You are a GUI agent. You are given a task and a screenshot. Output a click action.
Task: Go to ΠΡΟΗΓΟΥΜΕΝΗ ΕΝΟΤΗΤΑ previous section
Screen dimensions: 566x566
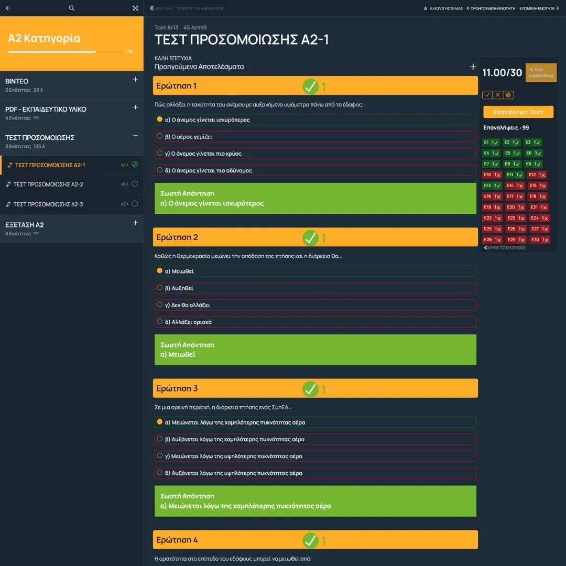point(491,8)
